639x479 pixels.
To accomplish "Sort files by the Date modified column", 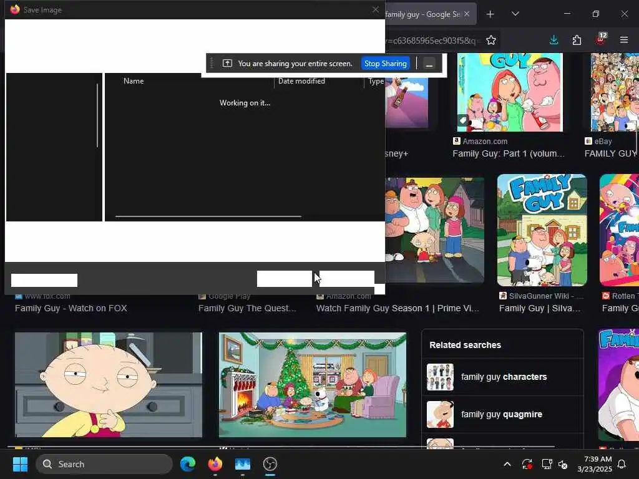I will [301, 81].
